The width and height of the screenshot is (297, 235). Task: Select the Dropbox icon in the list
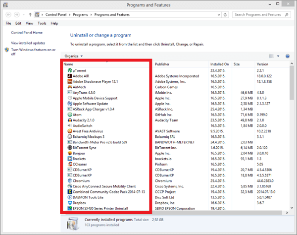pyautogui.click(x=69, y=203)
